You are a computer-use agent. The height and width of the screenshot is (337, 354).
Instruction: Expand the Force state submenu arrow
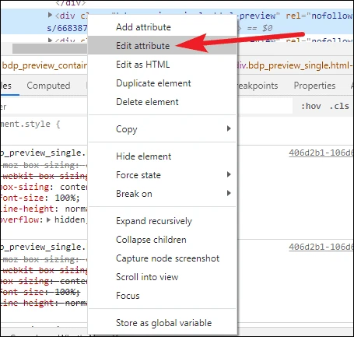coord(229,174)
